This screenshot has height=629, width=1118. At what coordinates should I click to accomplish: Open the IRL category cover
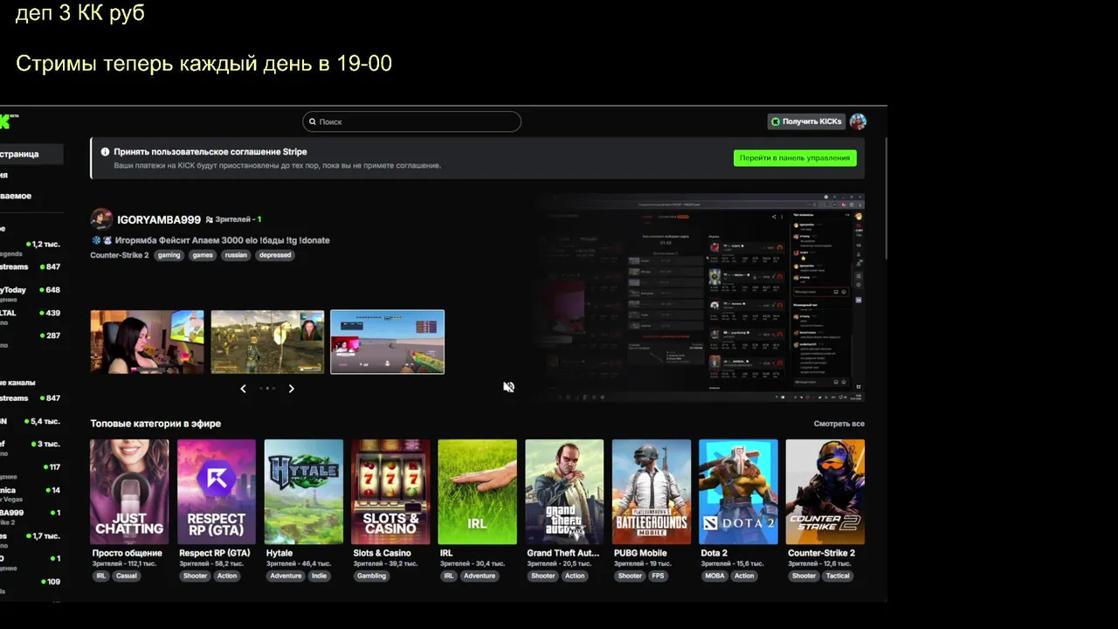point(477,491)
